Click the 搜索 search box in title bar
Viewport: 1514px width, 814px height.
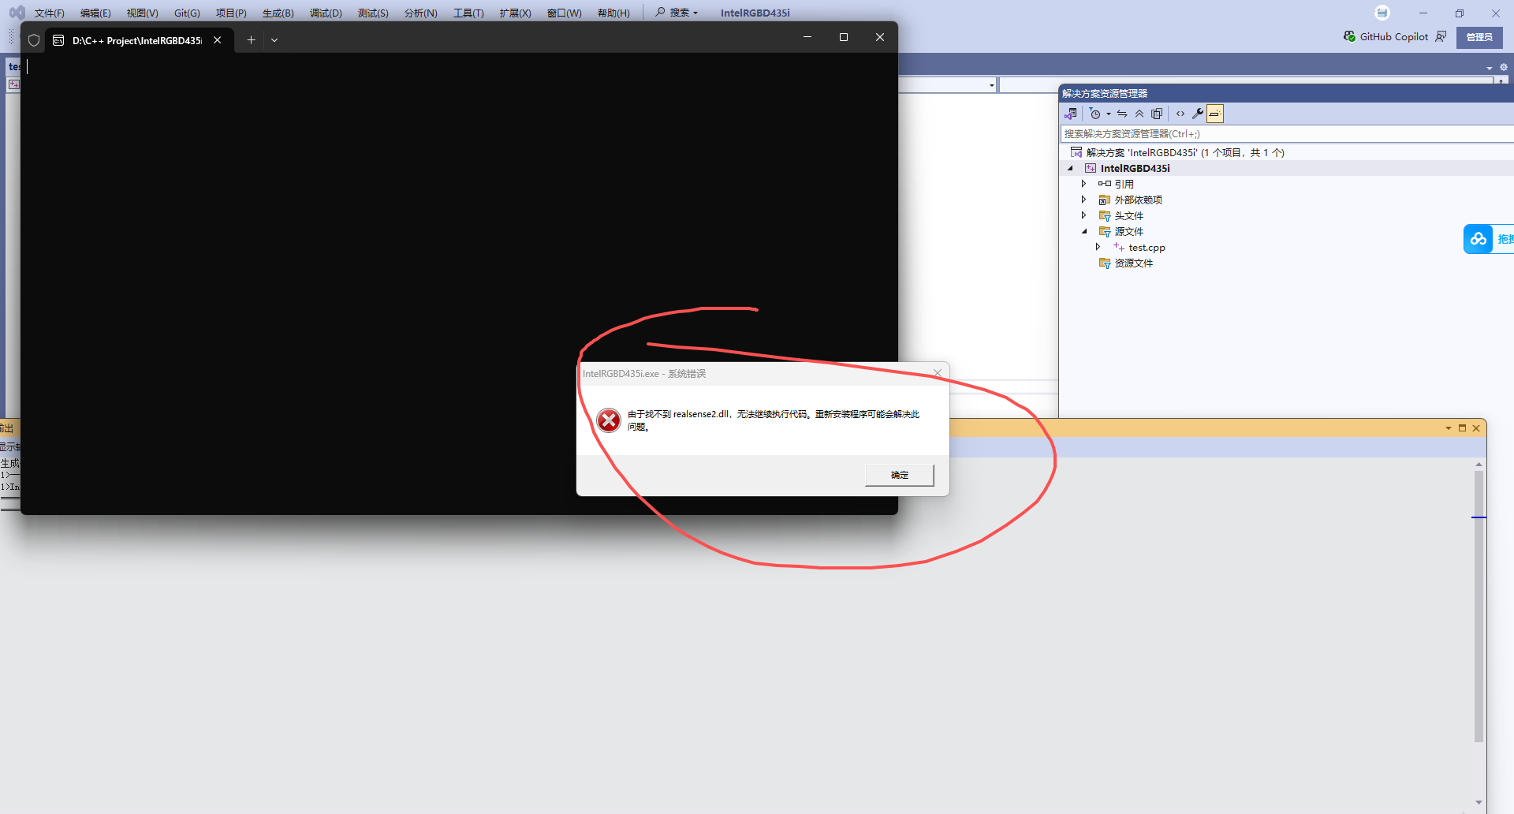pyautogui.click(x=677, y=13)
